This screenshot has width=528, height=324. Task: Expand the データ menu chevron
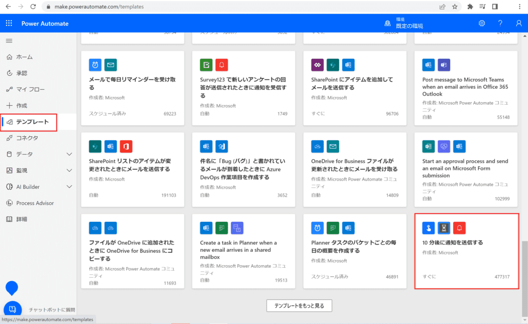(x=70, y=154)
